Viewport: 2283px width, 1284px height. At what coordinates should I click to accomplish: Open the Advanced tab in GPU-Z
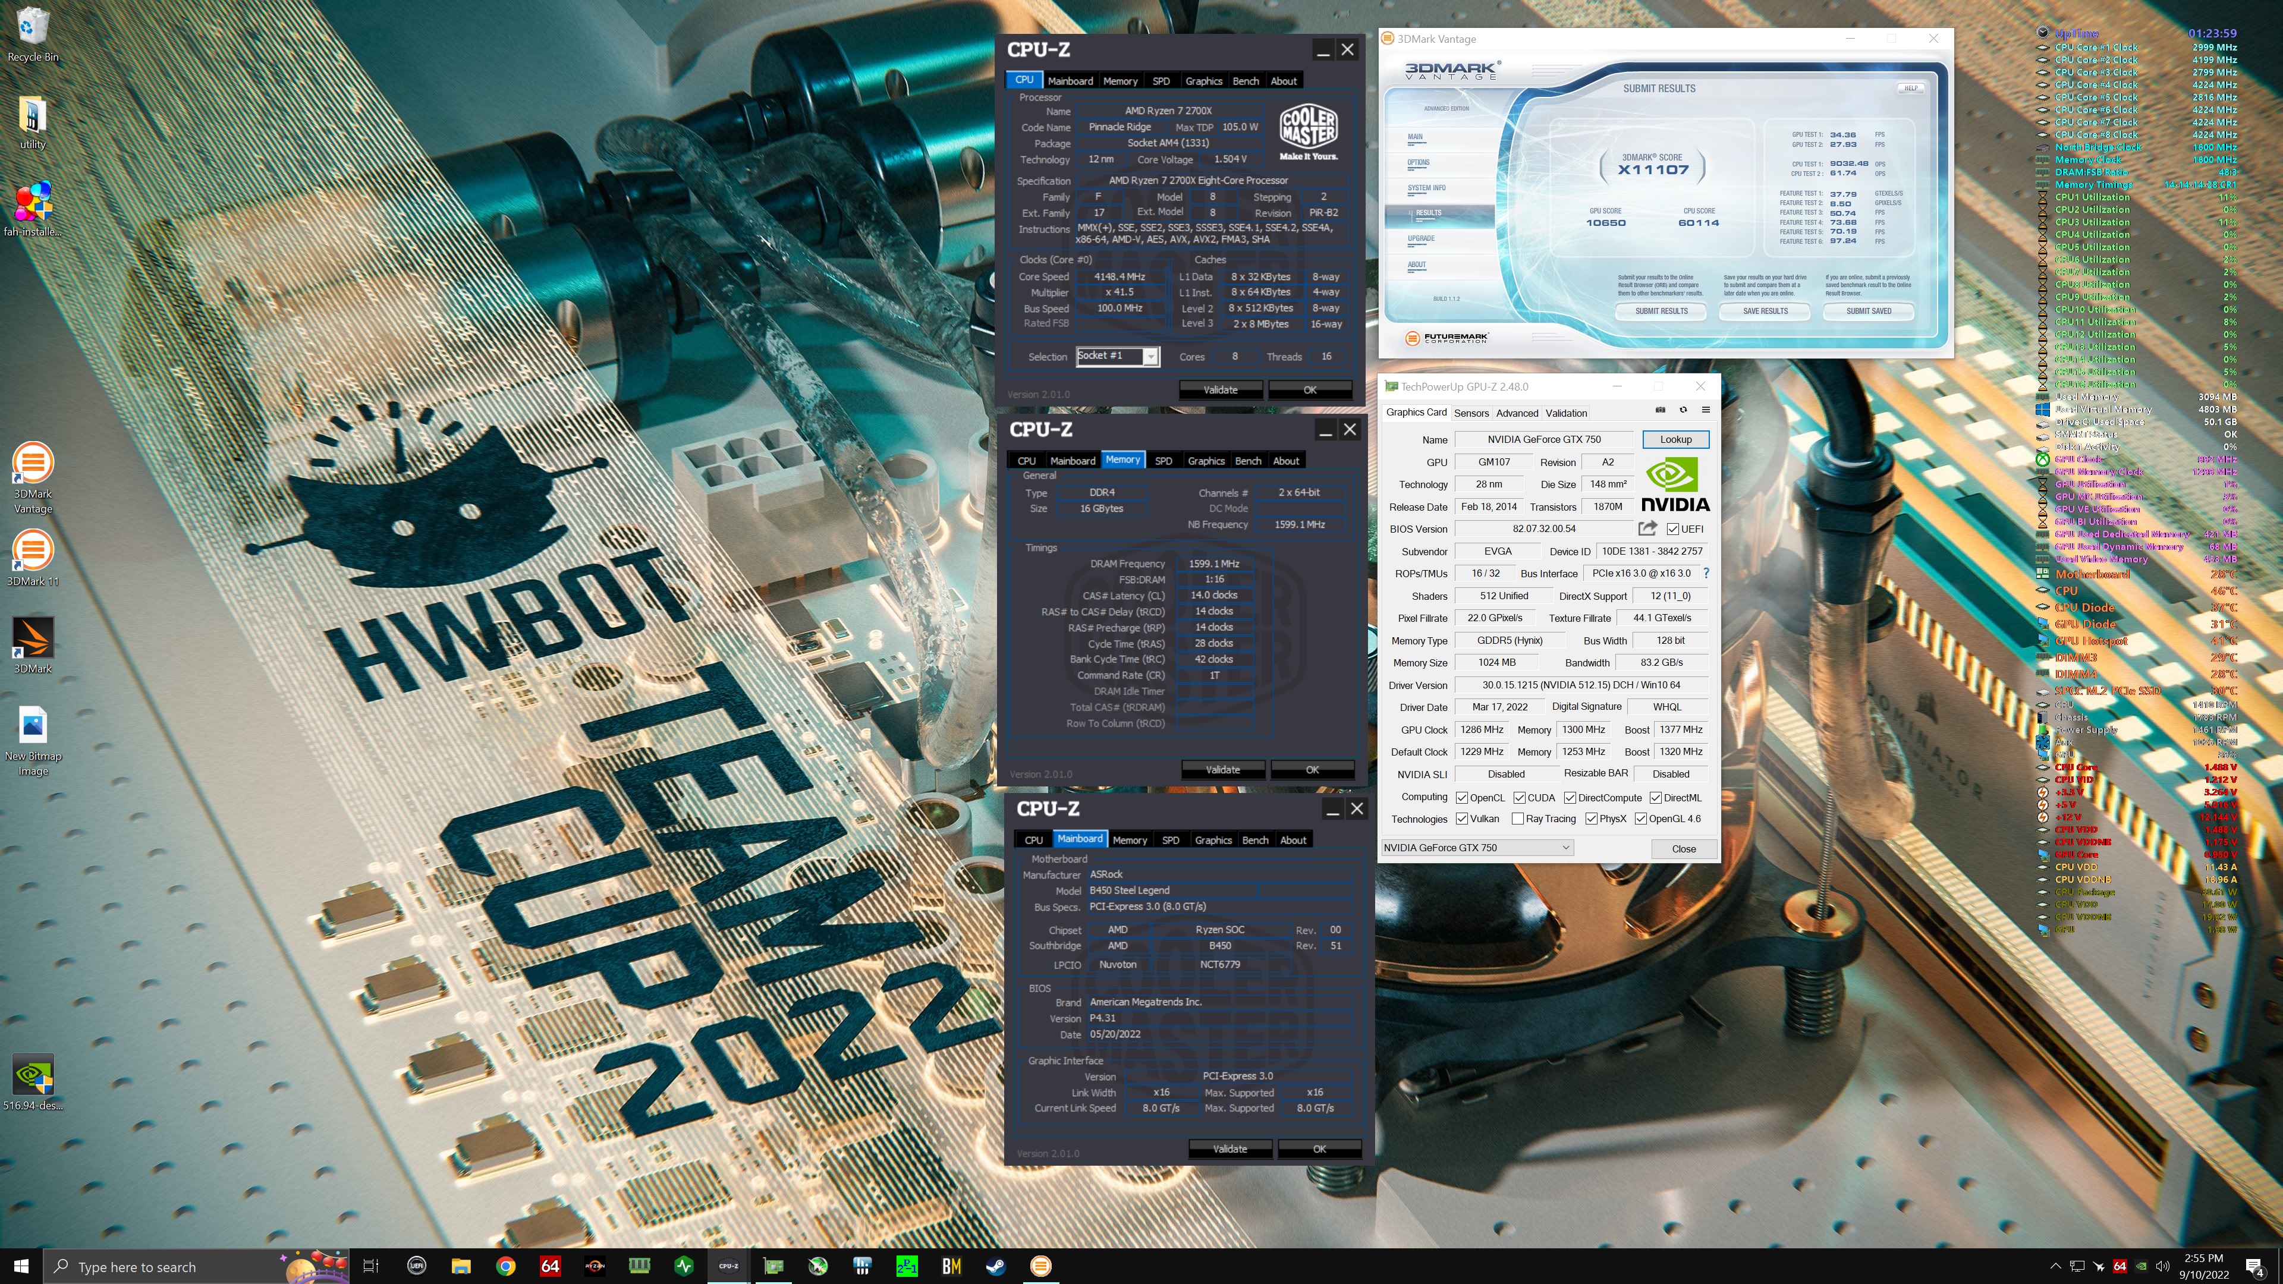coord(1517,413)
